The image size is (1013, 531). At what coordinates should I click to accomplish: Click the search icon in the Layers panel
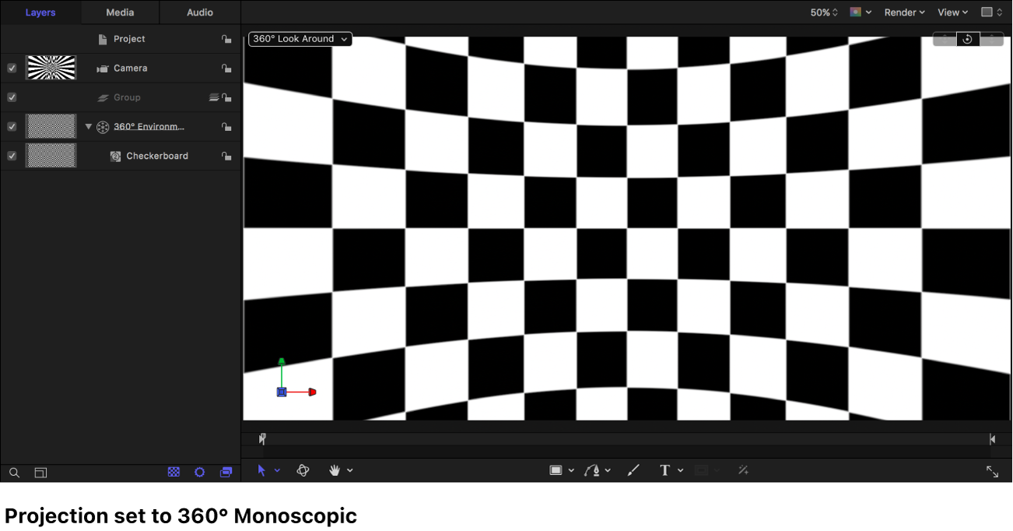coord(14,473)
